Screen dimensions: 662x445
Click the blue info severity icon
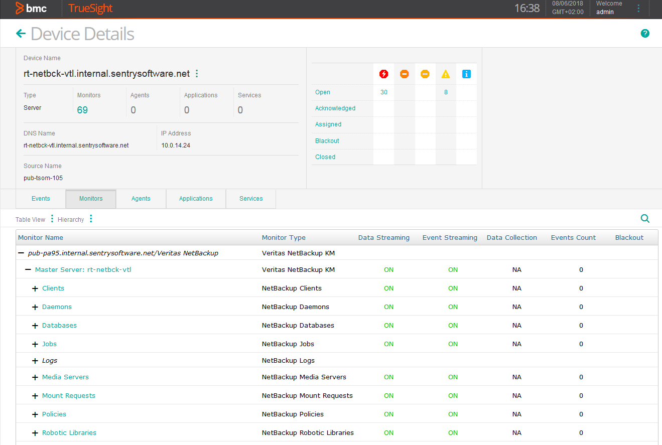tap(466, 74)
